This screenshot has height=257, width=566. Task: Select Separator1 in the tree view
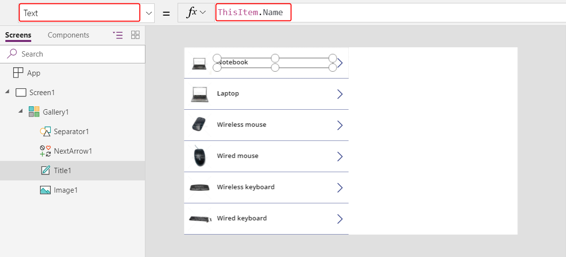(73, 131)
